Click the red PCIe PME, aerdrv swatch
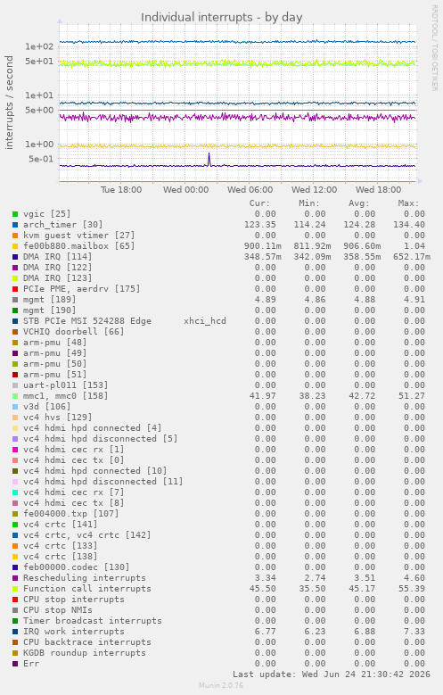 (x=15, y=289)
